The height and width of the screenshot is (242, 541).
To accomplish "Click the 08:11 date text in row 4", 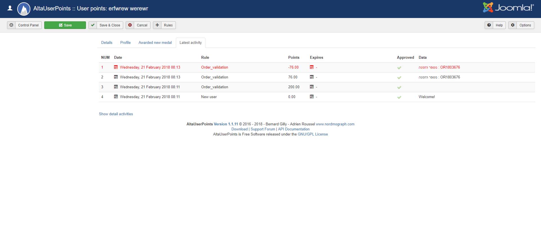I will 150,97.
